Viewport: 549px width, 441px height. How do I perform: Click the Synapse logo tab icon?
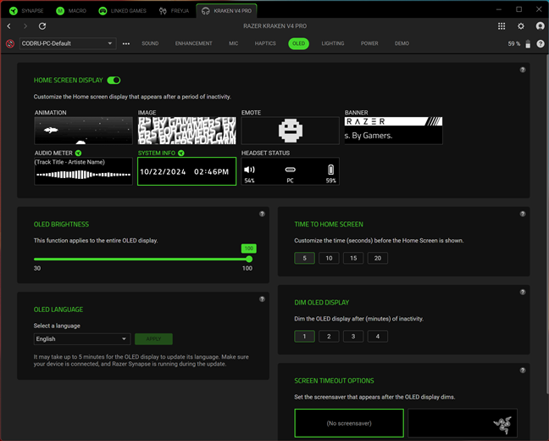click(x=14, y=11)
